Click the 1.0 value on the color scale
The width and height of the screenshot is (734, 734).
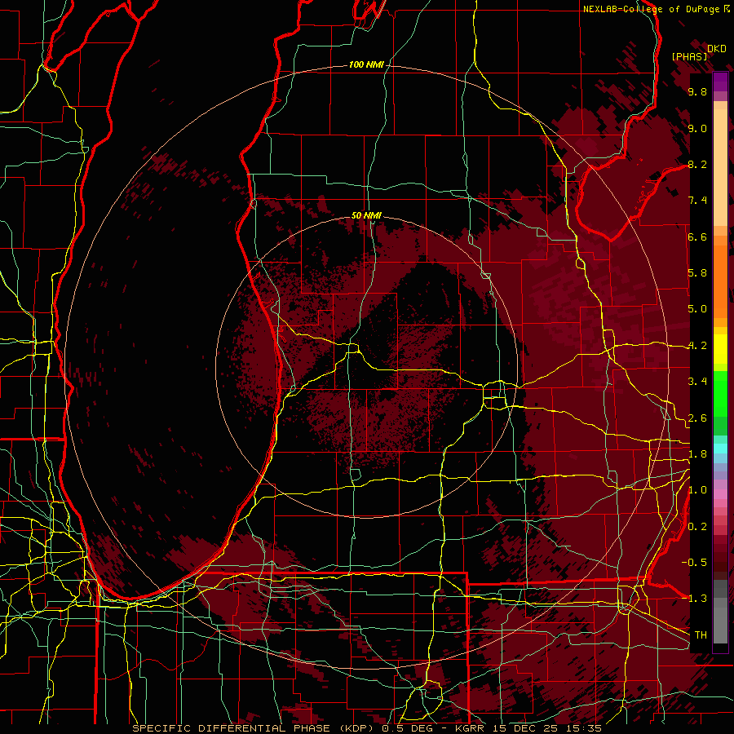point(697,490)
